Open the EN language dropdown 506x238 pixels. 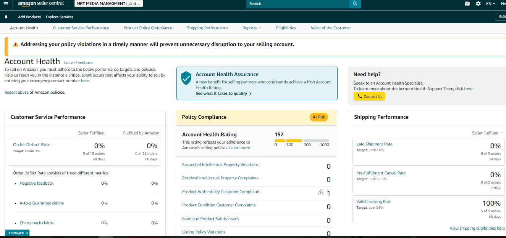[x=490, y=3]
